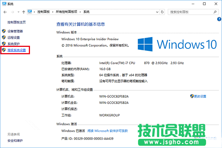This screenshot has width=222, height=148.
Task: Click the shield icon beside 远程设置
Action: pos(4,37)
